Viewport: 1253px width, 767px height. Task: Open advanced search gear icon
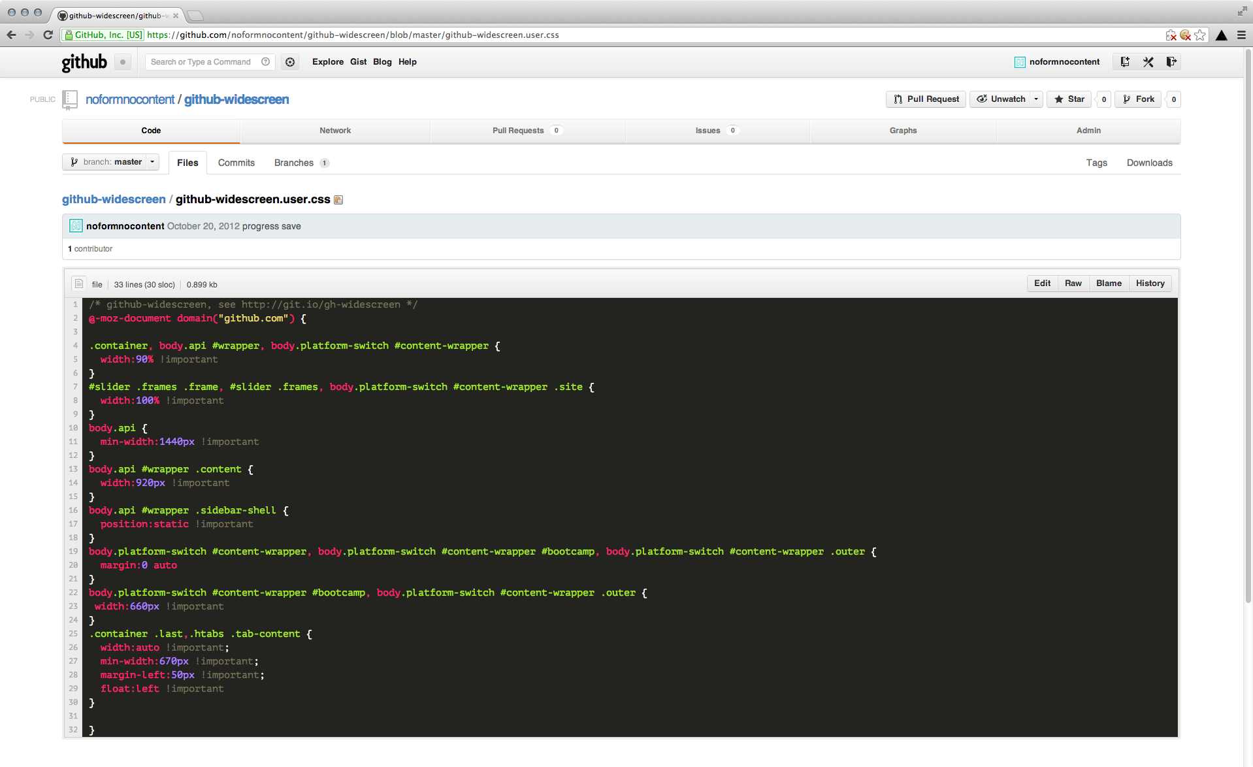[290, 62]
